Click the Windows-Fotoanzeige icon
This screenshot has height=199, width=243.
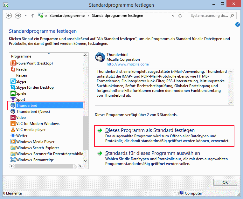point(13,160)
